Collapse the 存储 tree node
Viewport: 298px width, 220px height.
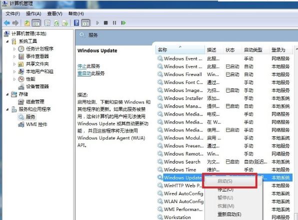pyautogui.click(x=7, y=94)
